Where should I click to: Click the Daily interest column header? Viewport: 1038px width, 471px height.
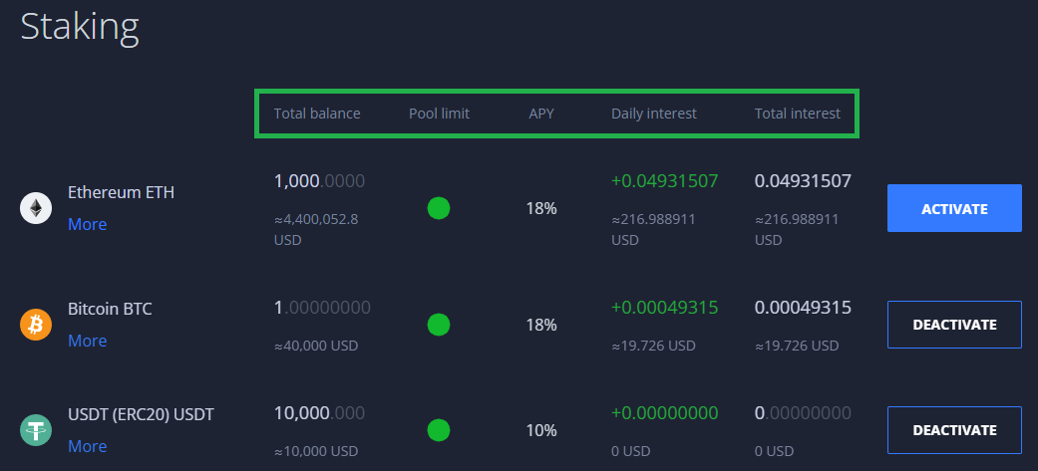(x=654, y=114)
